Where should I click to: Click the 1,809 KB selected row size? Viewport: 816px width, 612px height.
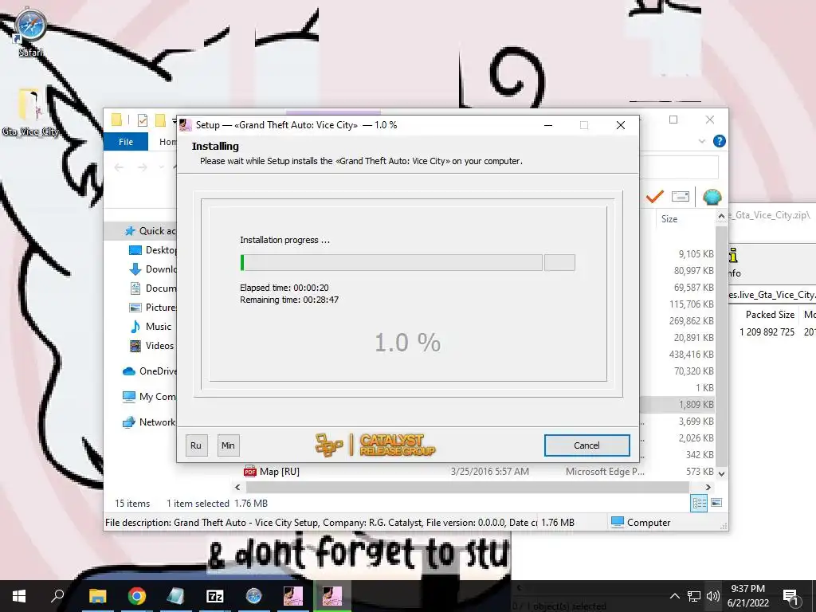[x=696, y=404]
